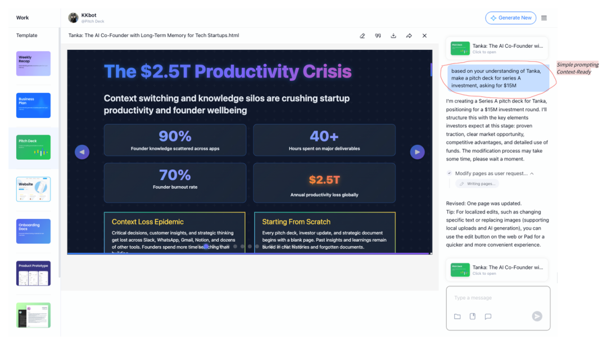Click the 40+ hours stat card
This screenshot has height=345, width=607.
324,140
